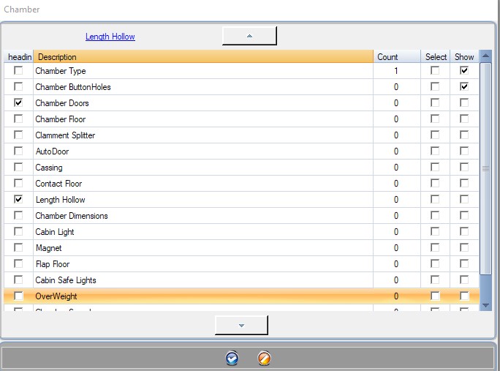Click the Select column header
Viewport: 500px width, 371px height.
pyautogui.click(x=436, y=56)
